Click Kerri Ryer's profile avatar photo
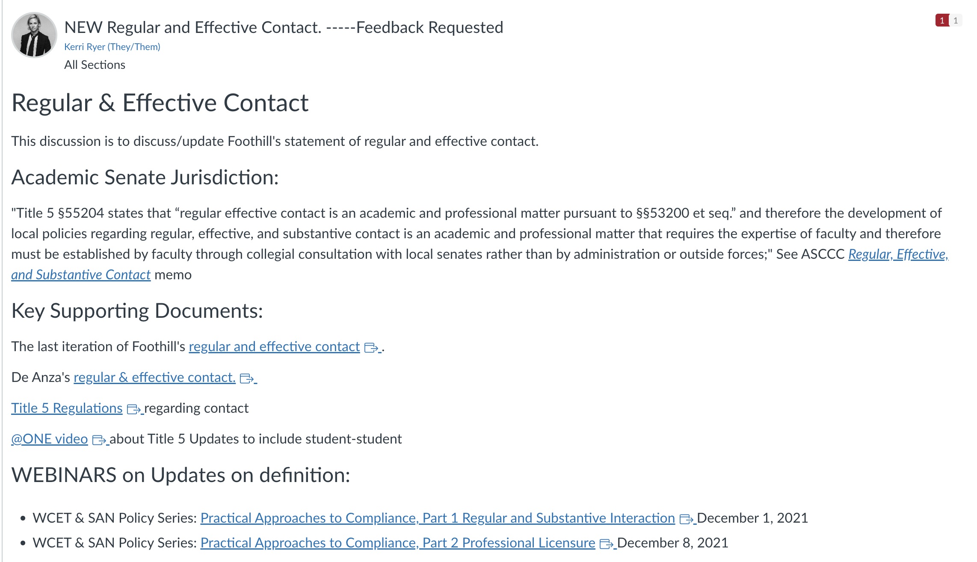 (x=34, y=35)
